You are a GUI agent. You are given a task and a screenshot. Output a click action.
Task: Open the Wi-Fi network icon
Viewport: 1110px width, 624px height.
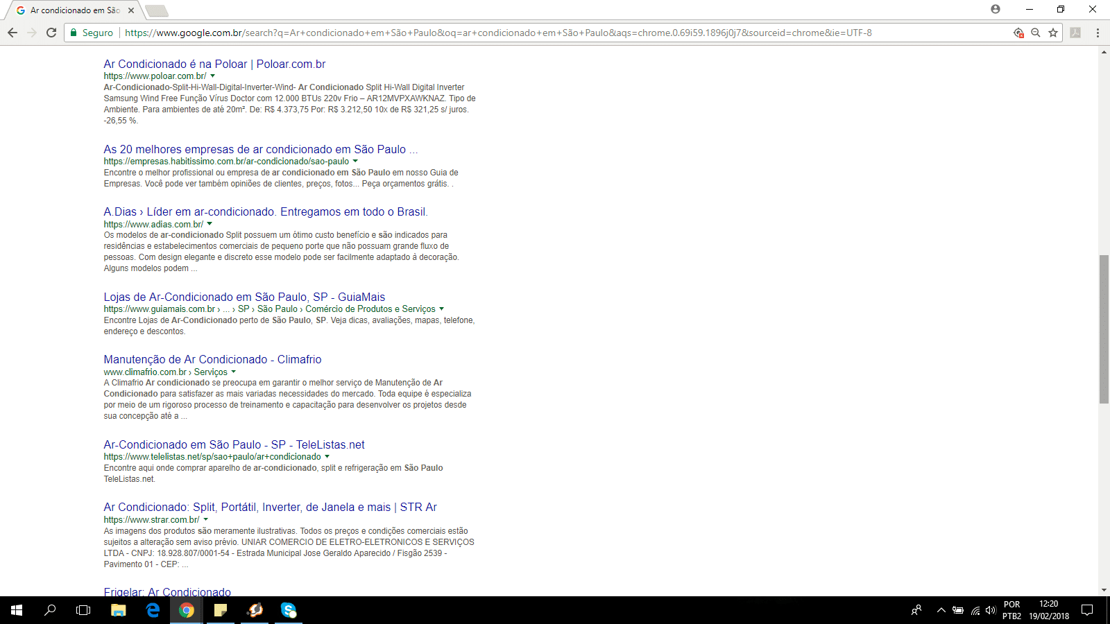(x=975, y=610)
